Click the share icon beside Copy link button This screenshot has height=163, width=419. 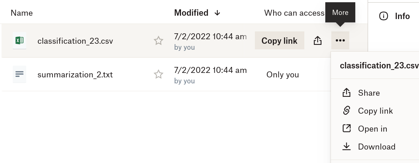(317, 41)
